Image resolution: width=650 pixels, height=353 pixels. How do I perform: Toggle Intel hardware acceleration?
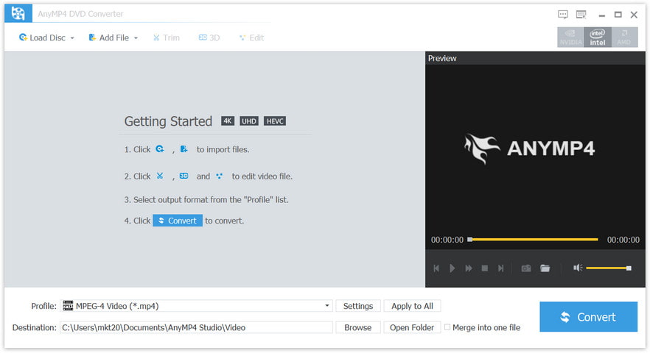pos(598,38)
